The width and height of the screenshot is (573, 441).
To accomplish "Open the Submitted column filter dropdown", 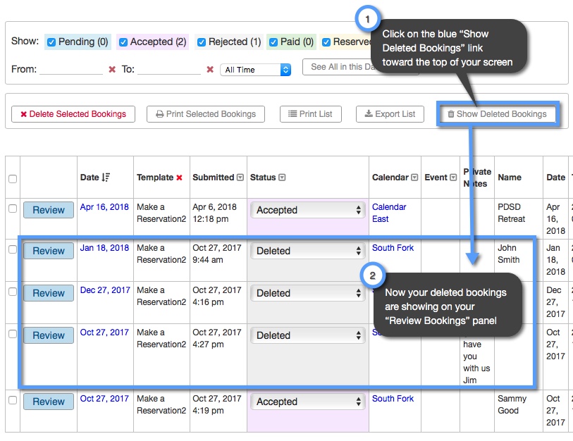I will (239, 176).
